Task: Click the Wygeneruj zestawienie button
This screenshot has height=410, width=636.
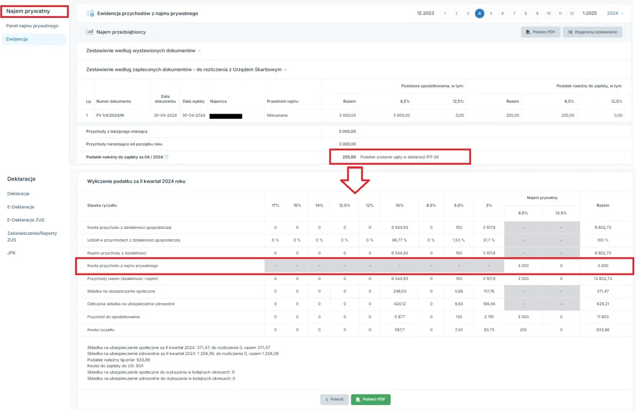Action: tap(592, 32)
